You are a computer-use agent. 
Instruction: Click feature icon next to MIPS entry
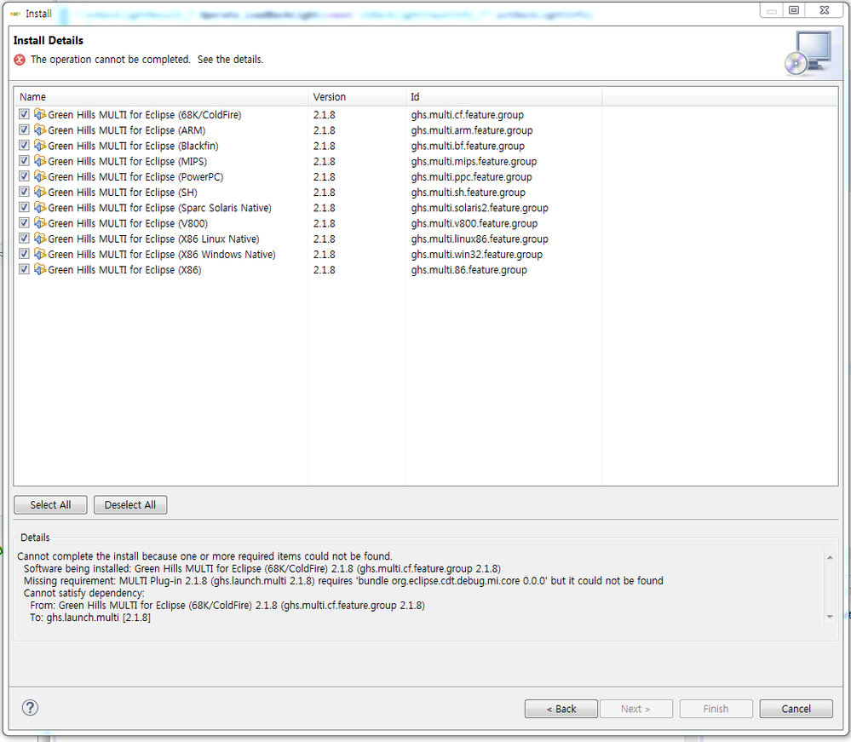[40, 161]
